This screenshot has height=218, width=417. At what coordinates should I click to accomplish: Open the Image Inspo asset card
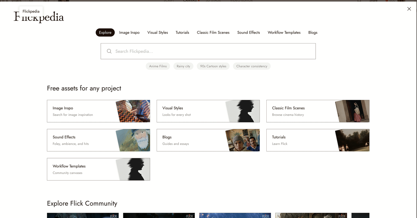point(99,111)
